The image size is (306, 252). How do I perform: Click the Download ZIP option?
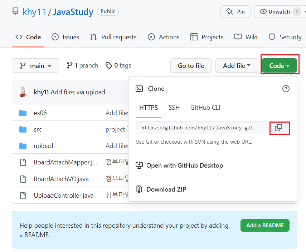166,189
